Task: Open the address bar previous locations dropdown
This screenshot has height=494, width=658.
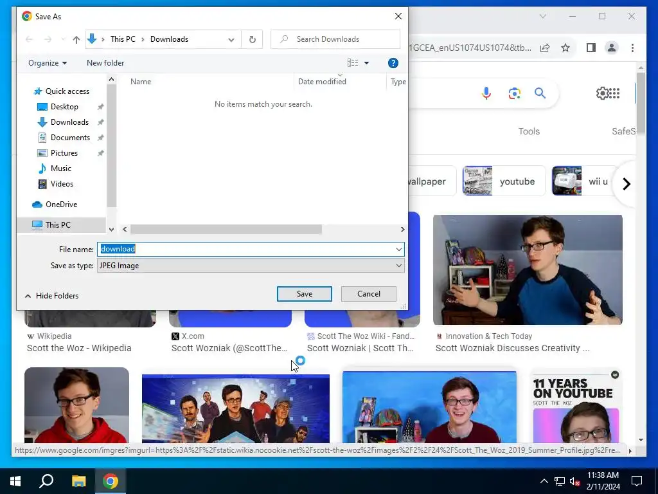Action: click(x=231, y=39)
